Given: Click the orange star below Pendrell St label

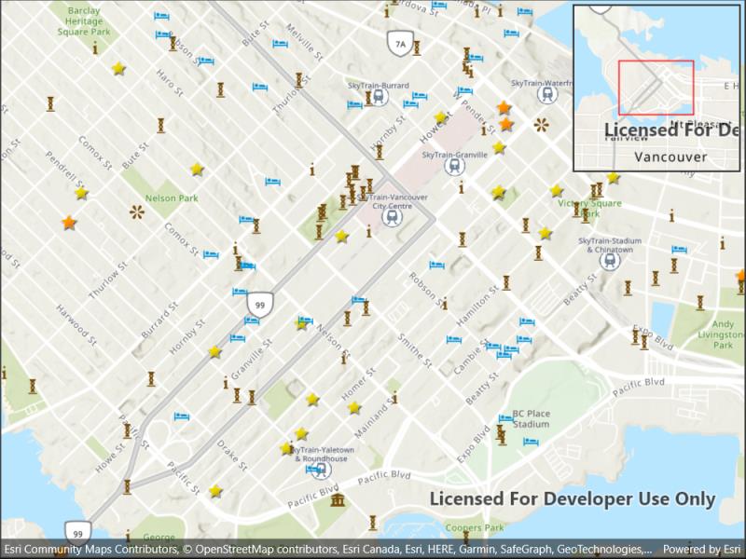Looking at the screenshot, I should click(x=69, y=223).
